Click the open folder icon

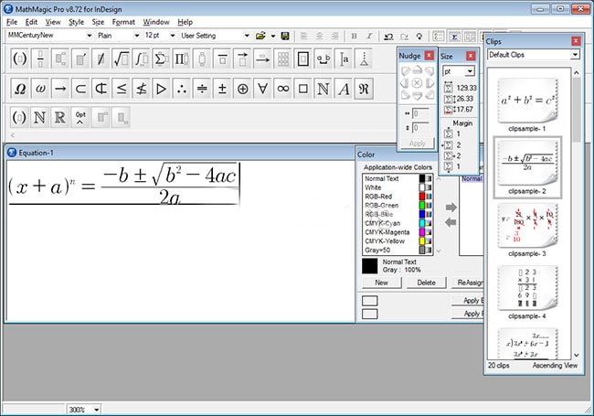click(260, 36)
